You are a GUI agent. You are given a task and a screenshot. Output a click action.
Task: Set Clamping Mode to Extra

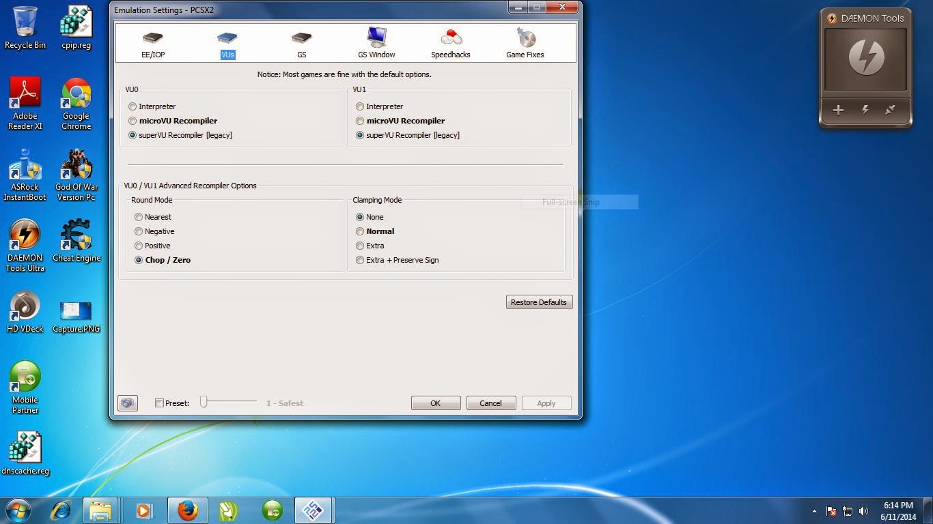370,246
